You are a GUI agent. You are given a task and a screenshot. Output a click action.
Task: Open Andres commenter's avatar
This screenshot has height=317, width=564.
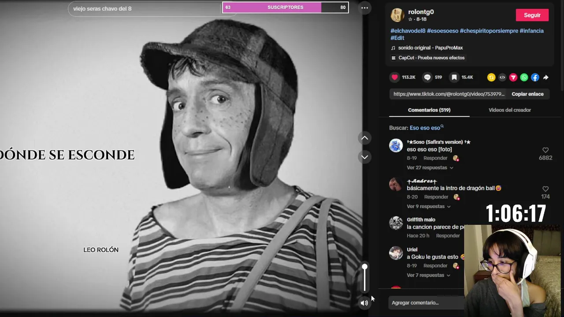pos(396,184)
